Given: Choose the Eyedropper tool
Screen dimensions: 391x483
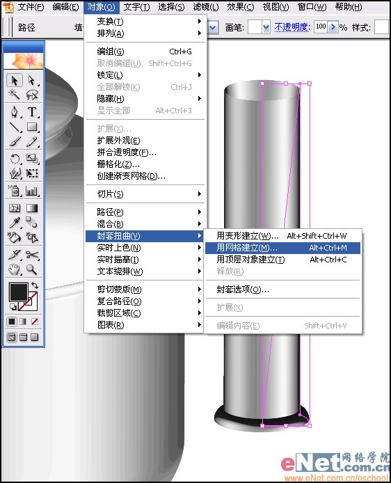Looking at the screenshot, I should click(x=14, y=223).
